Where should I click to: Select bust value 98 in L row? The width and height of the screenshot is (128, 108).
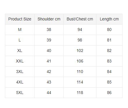[x=80, y=40]
